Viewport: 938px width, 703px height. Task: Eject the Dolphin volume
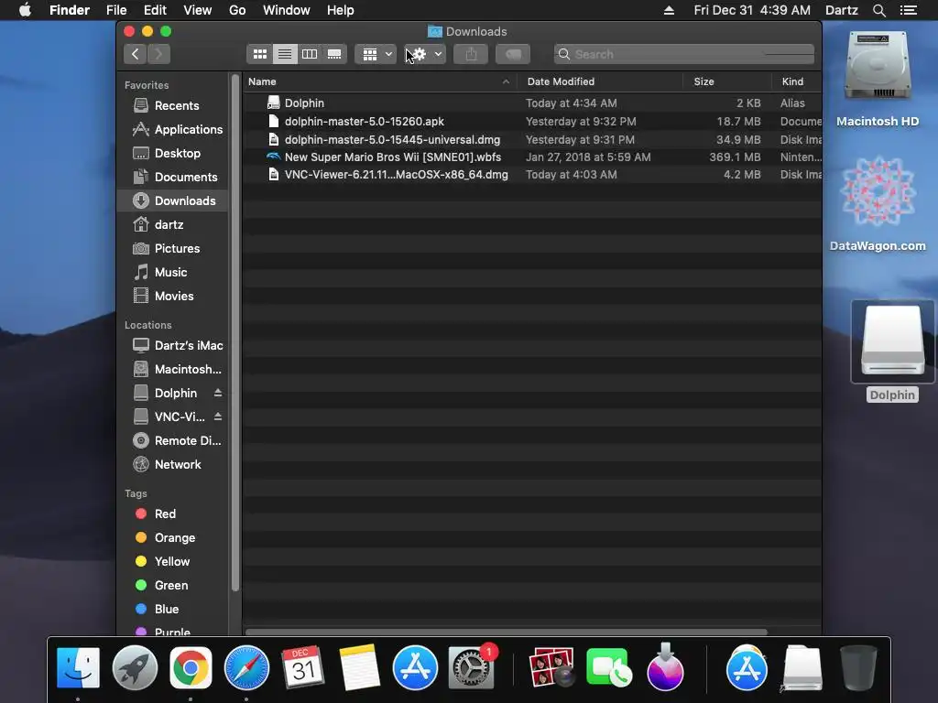[218, 393]
